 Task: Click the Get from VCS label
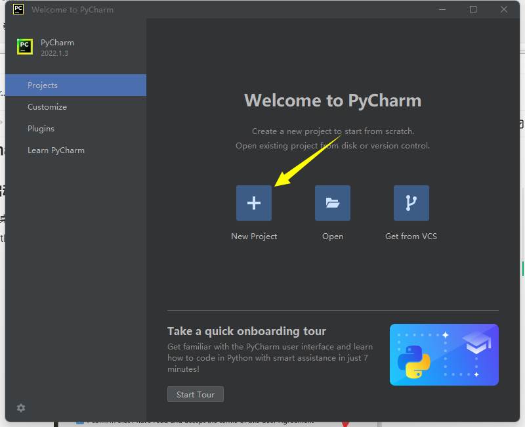pos(411,236)
